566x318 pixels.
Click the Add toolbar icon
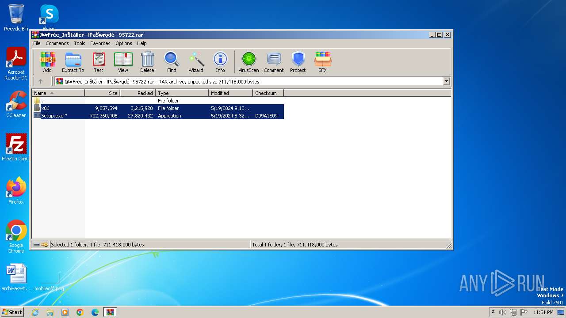coord(47,62)
